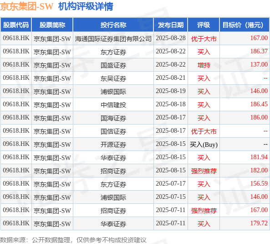Click the 股票代码 column header
Viewport: 270px width, 244px height.
click(x=16, y=25)
